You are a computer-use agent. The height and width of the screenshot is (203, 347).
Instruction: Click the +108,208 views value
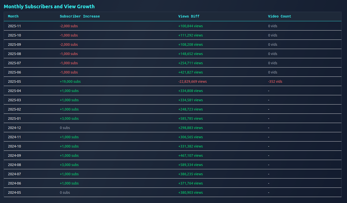point(191,44)
